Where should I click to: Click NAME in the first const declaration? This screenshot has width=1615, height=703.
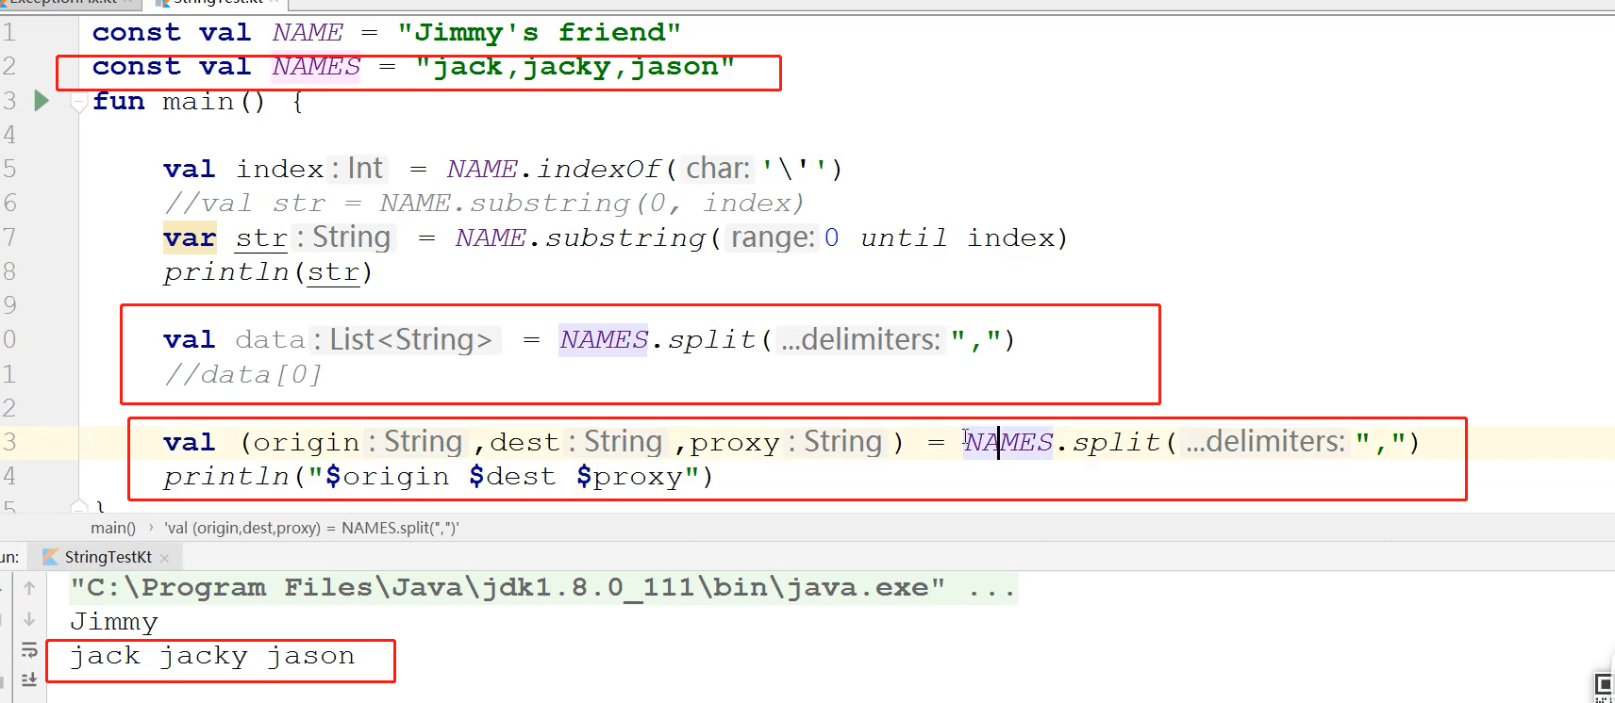[x=308, y=32]
